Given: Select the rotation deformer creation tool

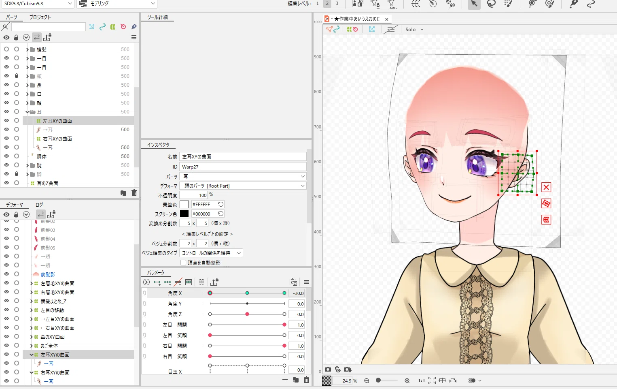Looking at the screenshot, I should point(433,4).
